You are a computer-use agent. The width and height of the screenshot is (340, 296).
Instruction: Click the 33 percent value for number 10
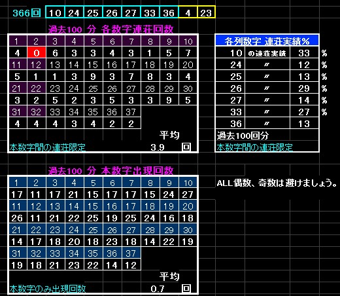(304, 53)
